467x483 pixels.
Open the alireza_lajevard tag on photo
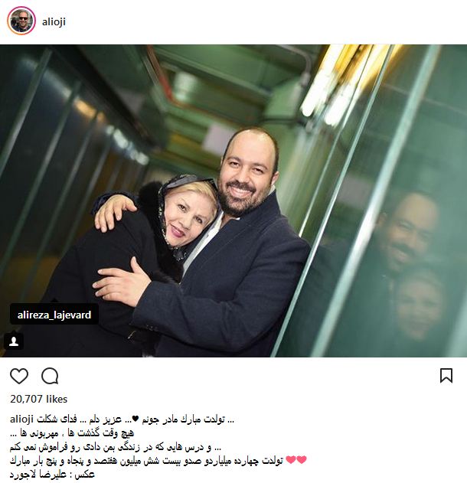tap(54, 315)
